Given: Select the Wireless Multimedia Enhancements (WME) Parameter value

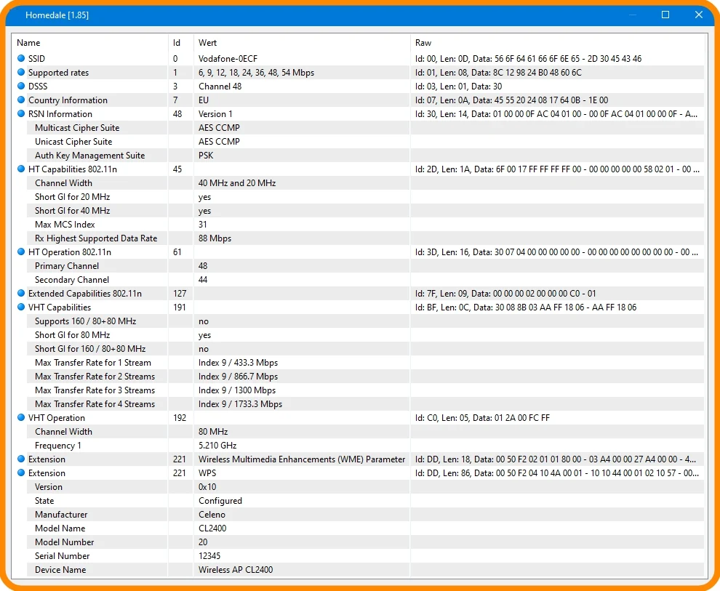Looking at the screenshot, I should point(302,459).
